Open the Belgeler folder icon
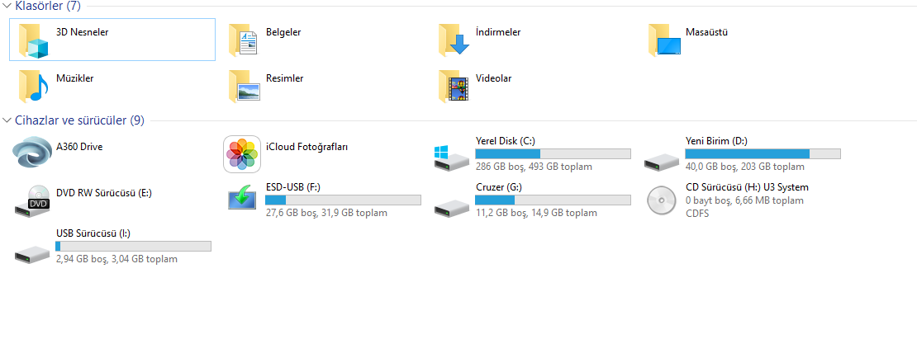Screen dimensions: 917x339 point(243,40)
